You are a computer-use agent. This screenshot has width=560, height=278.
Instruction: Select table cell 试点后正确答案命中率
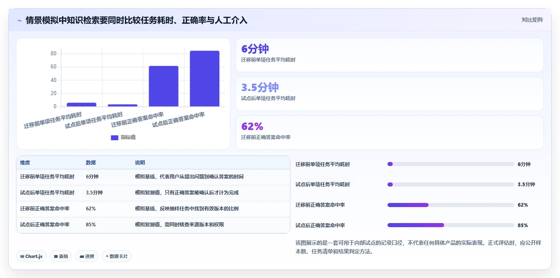[45, 225]
